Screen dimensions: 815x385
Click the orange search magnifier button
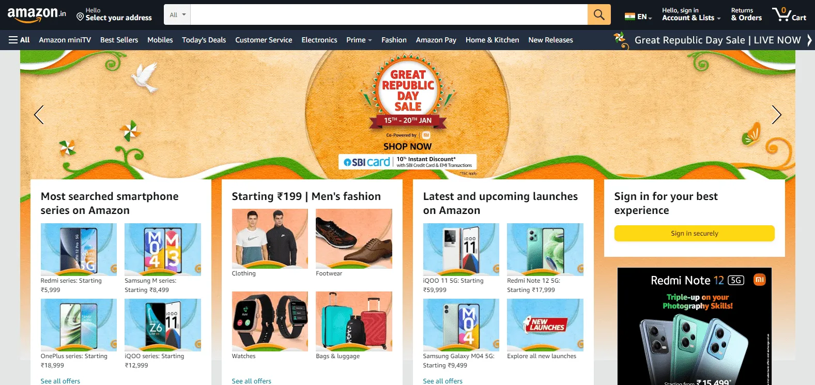[x=599, y=14]
